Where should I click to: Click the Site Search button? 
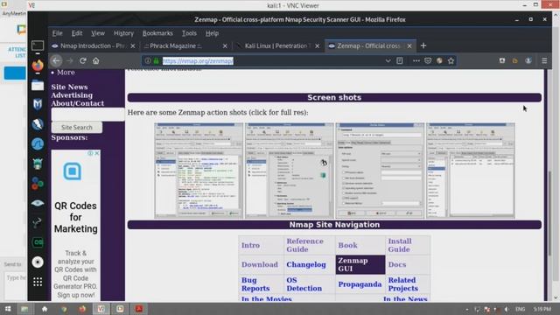77,128
